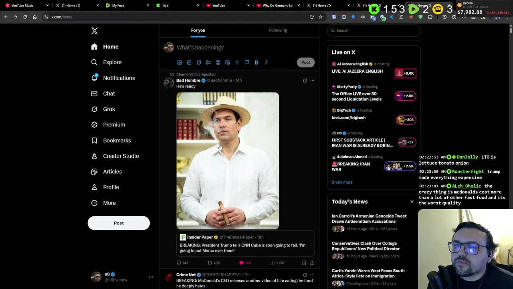
Task: Bookmark this page with the star icon
Action: click(321, 17)
